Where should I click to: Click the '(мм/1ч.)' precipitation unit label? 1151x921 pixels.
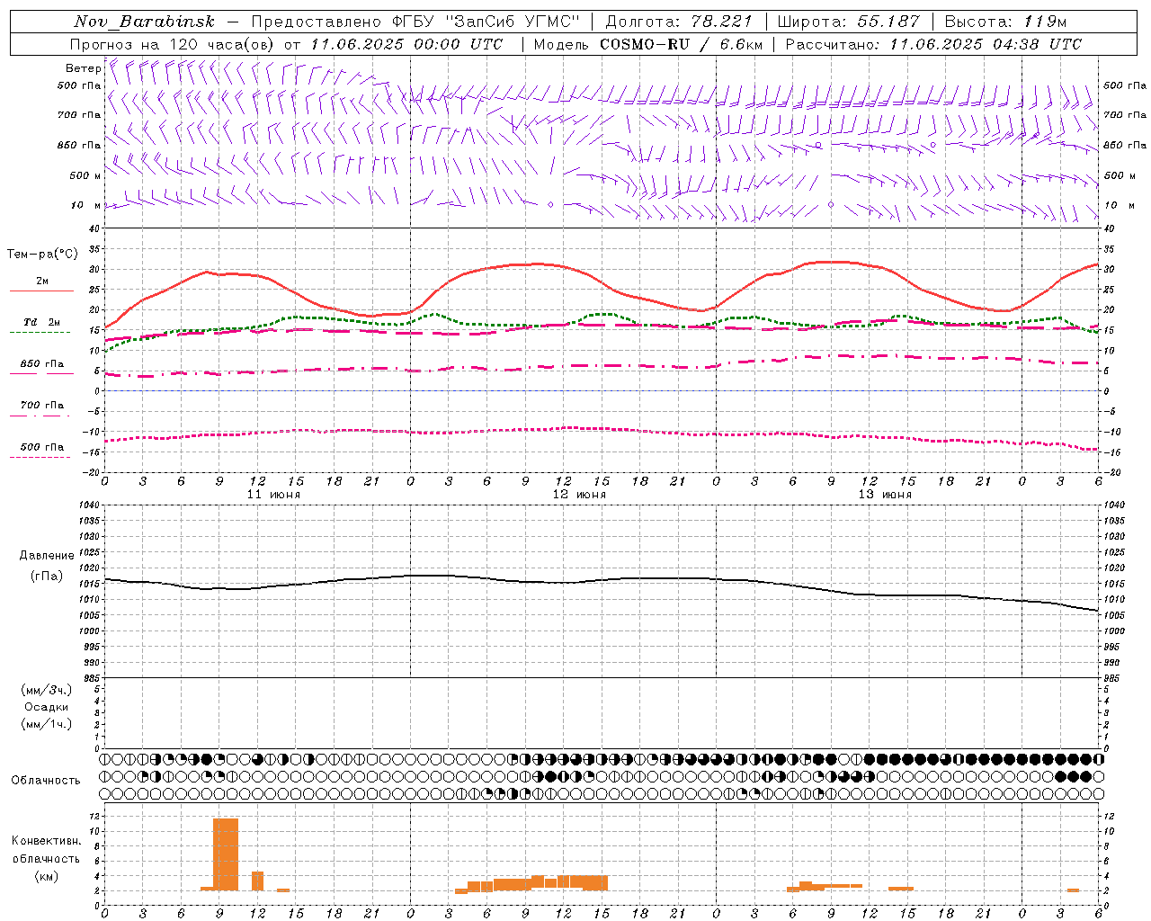click(x=46, y=724)
